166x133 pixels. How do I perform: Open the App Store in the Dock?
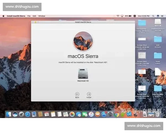point(104,114)
